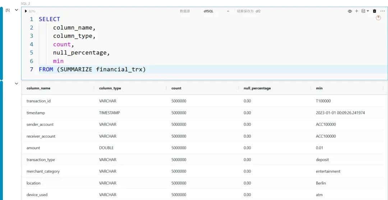The image size is (388, 200).
Task: Sort by the column_type header
Action: pyautogui.click(x=110, y=88)
